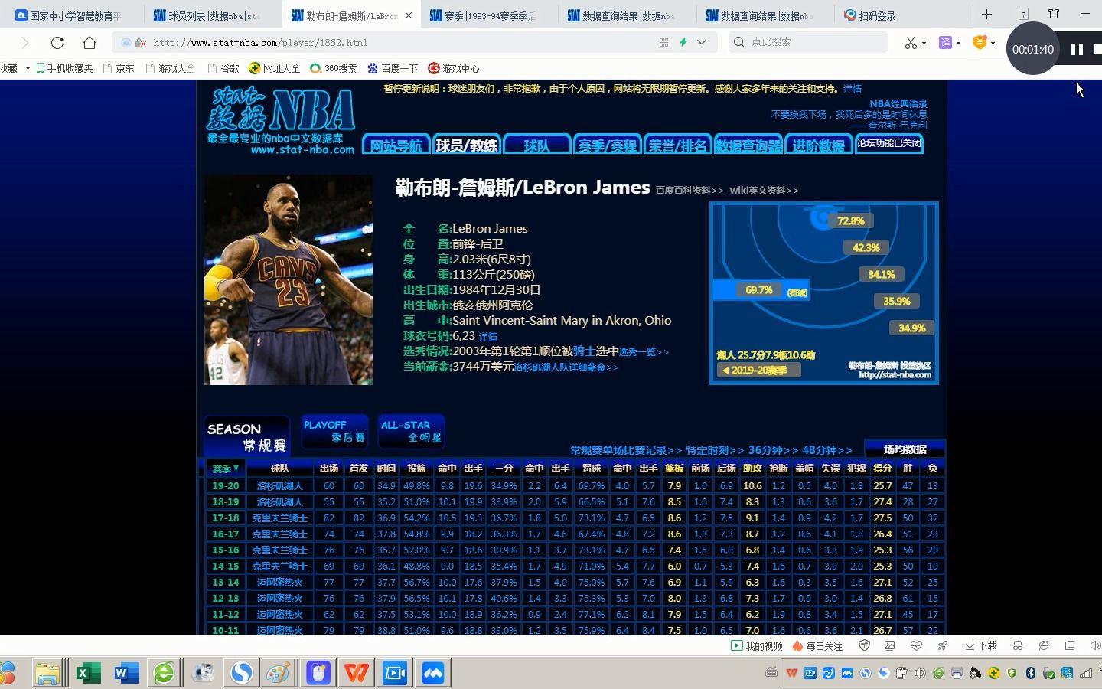Image resolution: width=1102 pixels, height=689 pixels.
Task: Click the 骑士 team link in draft info
Action: click(x=584, y=351)
